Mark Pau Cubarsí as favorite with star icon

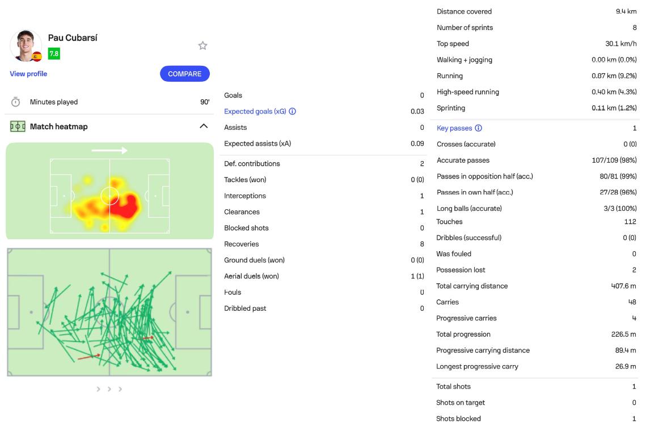(x=202, y=45)
